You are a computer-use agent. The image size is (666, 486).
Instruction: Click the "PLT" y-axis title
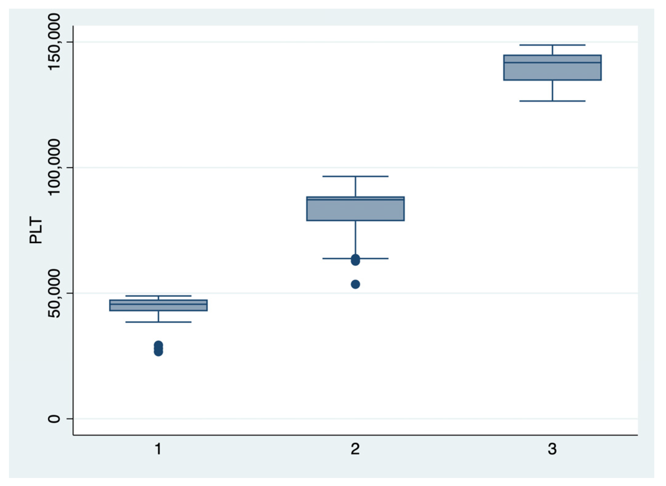(x=36, y=230)
